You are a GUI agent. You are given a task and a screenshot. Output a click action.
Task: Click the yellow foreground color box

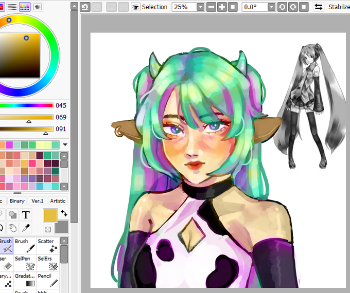pyautogui.click(x=50, y=215)
